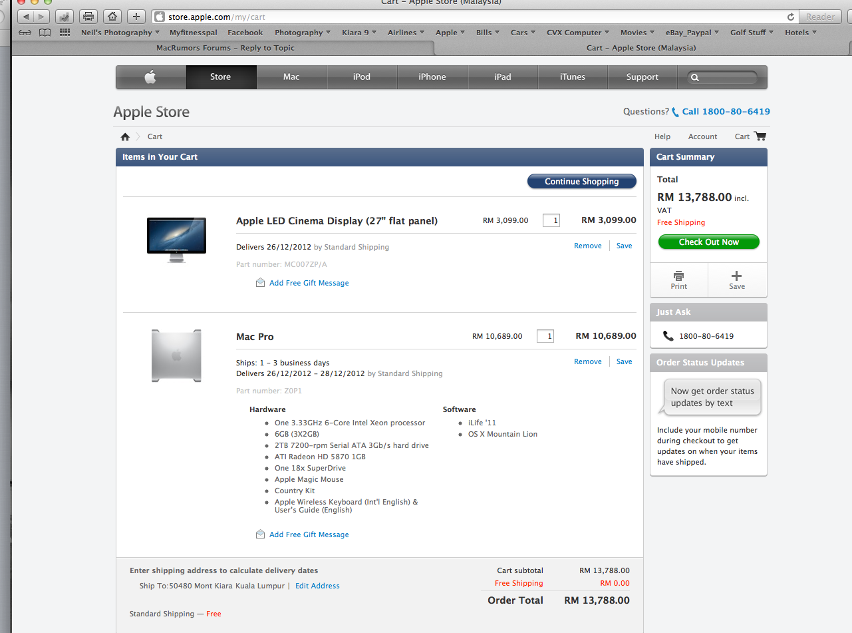Reload the page with the refresh icon
Image resolution: width=852 pixels, height=633 pixels.
tap(791, 17)
